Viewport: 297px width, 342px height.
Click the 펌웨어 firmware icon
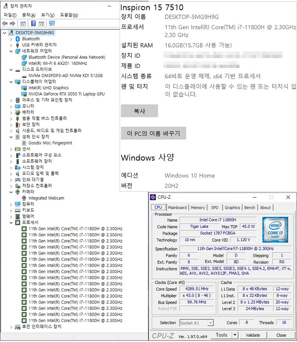tap(18, 216)
